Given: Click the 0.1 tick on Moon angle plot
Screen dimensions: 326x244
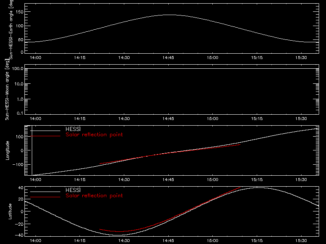Looking at the screenshot, I should coord(20,113).
